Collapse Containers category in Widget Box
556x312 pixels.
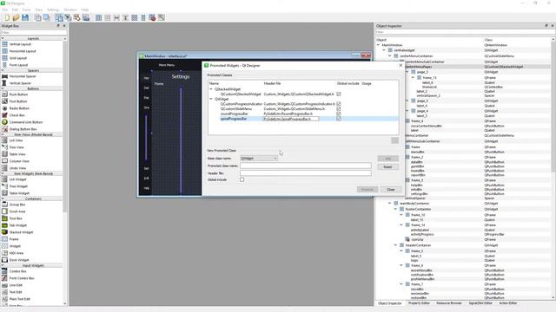coord(3,198)
